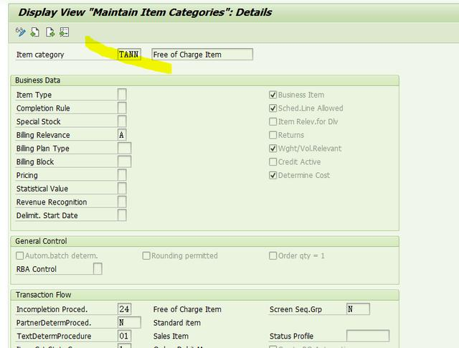Viewport: 459px width, 348px height.
Task: Toggle the Determine Cost checkbox
Action: pos(273,175)
